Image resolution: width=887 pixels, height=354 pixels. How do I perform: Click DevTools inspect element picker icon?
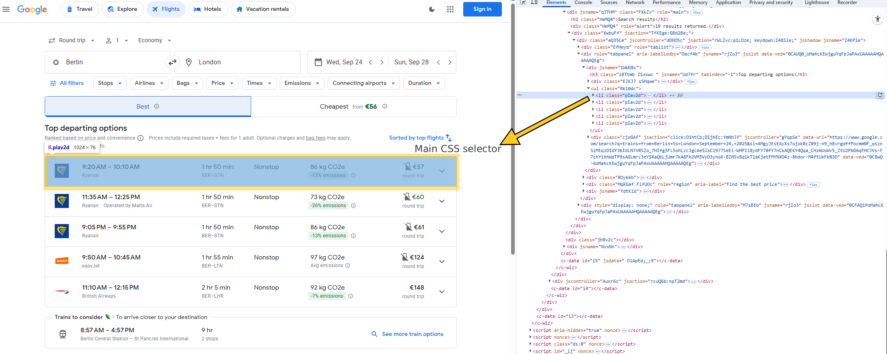tap(523, 2)
